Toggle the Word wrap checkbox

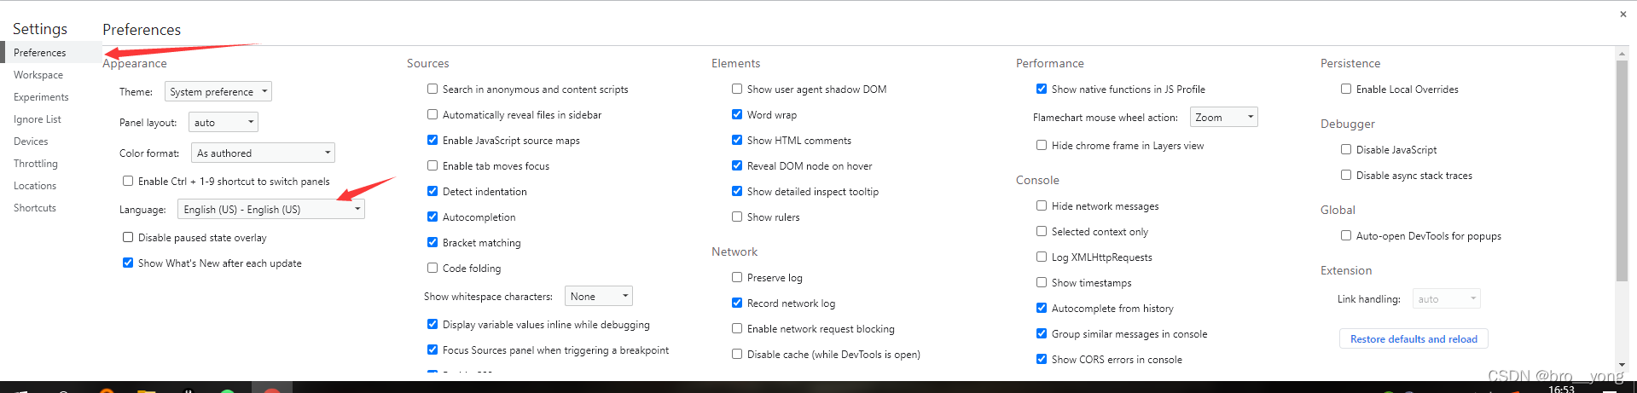point(737,114)
